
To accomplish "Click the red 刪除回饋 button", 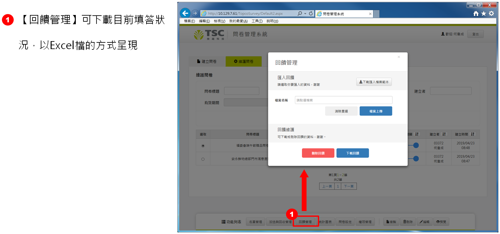I will 318,153.
